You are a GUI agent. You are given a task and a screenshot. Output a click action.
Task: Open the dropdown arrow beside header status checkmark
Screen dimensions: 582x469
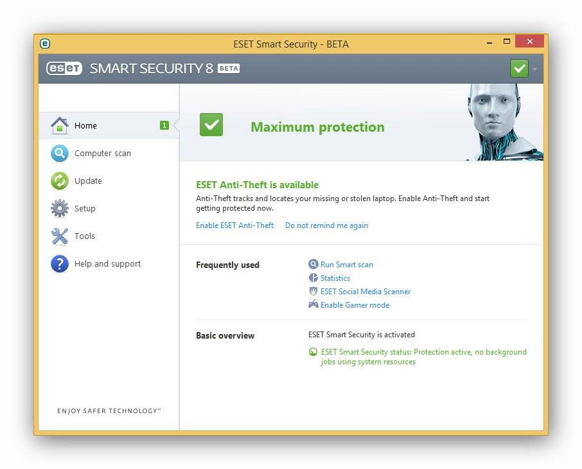[x=534, y=69]
